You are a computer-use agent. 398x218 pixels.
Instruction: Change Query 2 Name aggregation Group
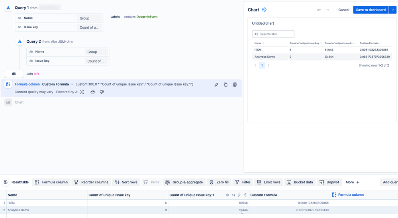pos(96,52)
